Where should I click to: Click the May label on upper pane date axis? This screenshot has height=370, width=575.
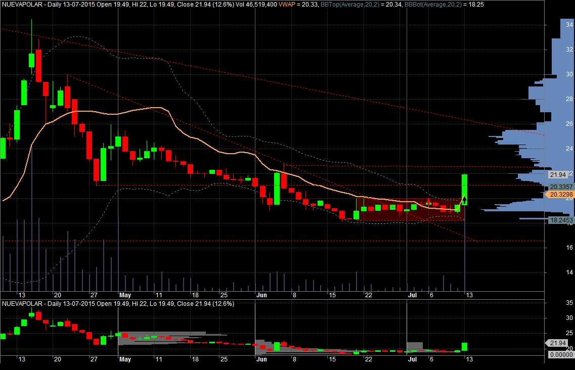click(125, 295)
